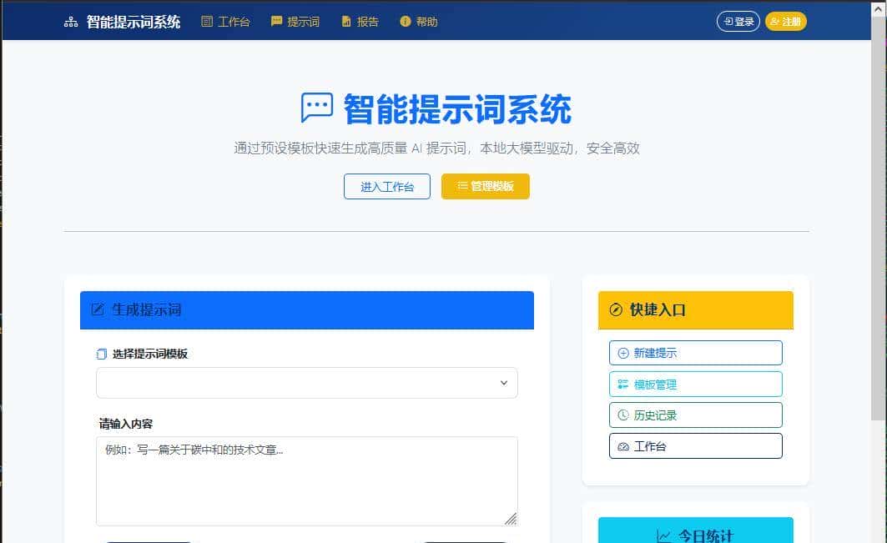Screen dimensions: 887x543
Task: Click the yellow 管理模板 button
Action: [x=486, y=186]
